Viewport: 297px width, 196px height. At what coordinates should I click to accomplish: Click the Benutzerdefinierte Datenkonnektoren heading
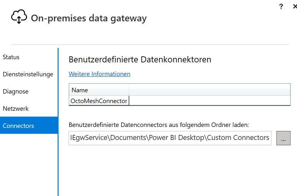click(140, 59)
